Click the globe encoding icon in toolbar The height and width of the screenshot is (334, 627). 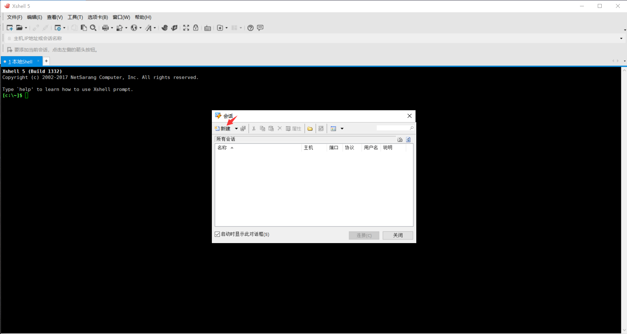tap(134, 28)
